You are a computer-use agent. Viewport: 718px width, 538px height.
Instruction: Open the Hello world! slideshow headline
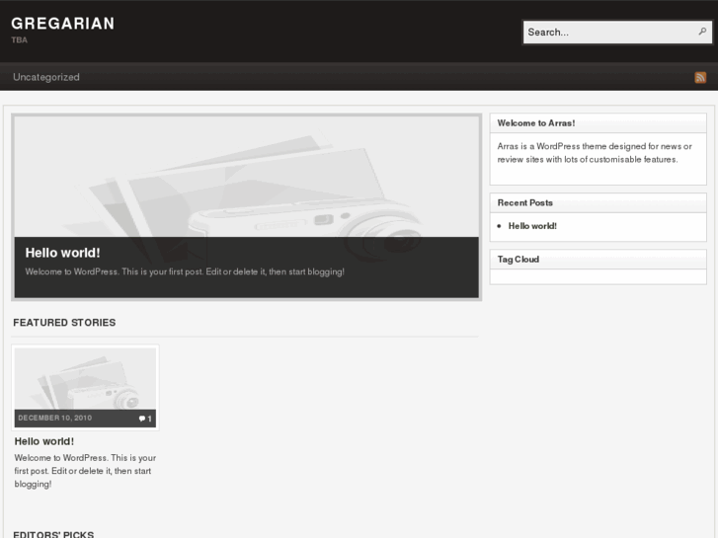pyautogui.click(x=63, y=253)
